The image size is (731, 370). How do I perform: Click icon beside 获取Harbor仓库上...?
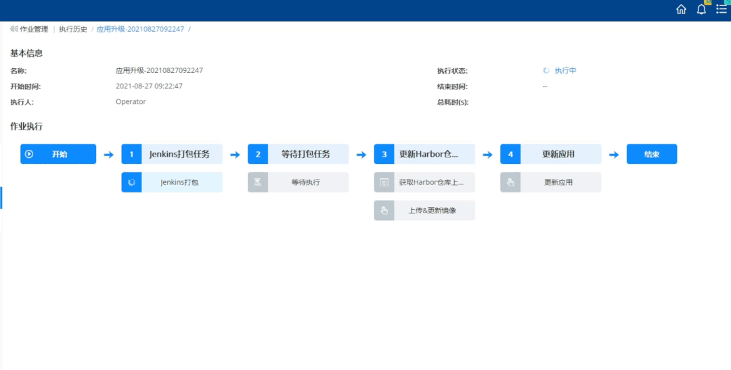384,182
